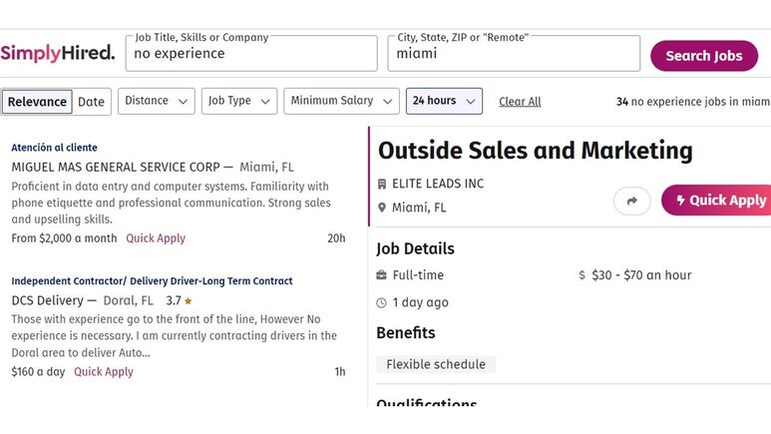Click Clear All filters link
The width and height of the screenshot is (771, 434).
(520, 102)
